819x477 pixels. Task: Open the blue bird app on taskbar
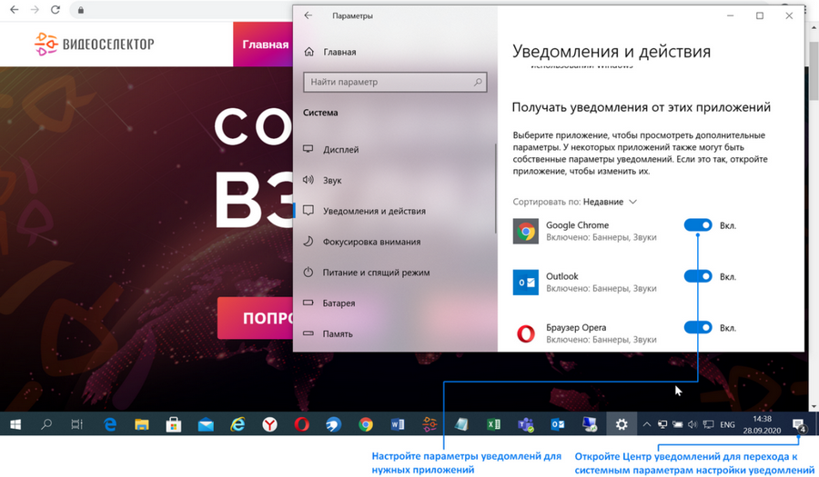tap(333, 424)
